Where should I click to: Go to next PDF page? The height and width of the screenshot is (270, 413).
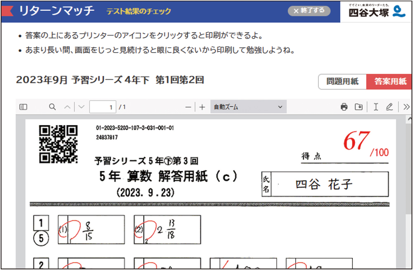[81, 107]
